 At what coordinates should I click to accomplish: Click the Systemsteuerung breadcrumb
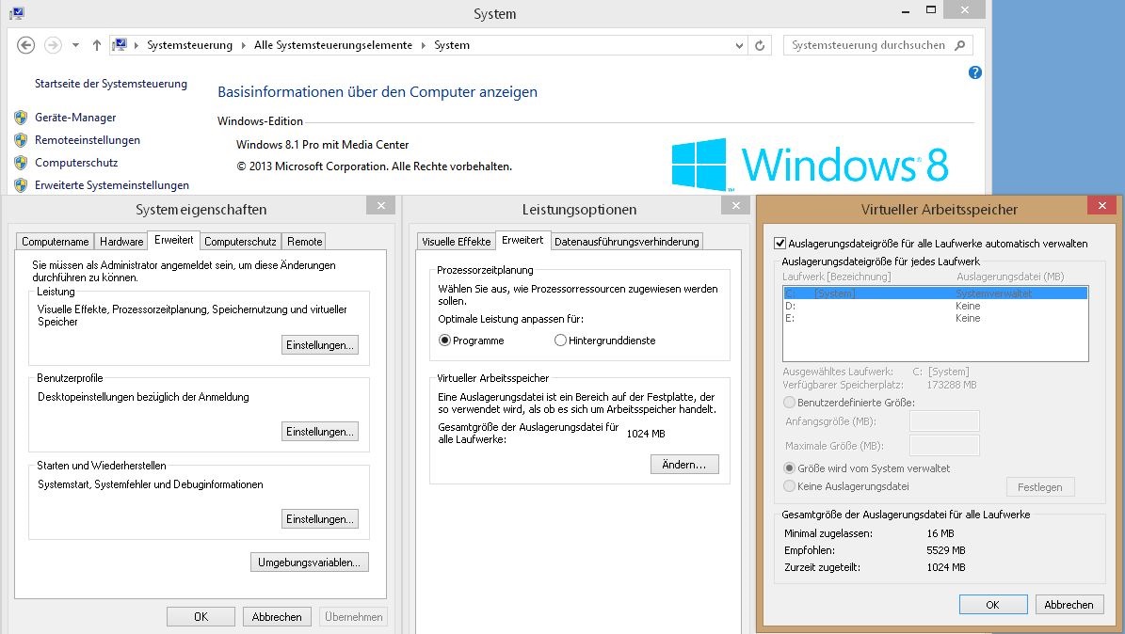click(x=189, y=45)
